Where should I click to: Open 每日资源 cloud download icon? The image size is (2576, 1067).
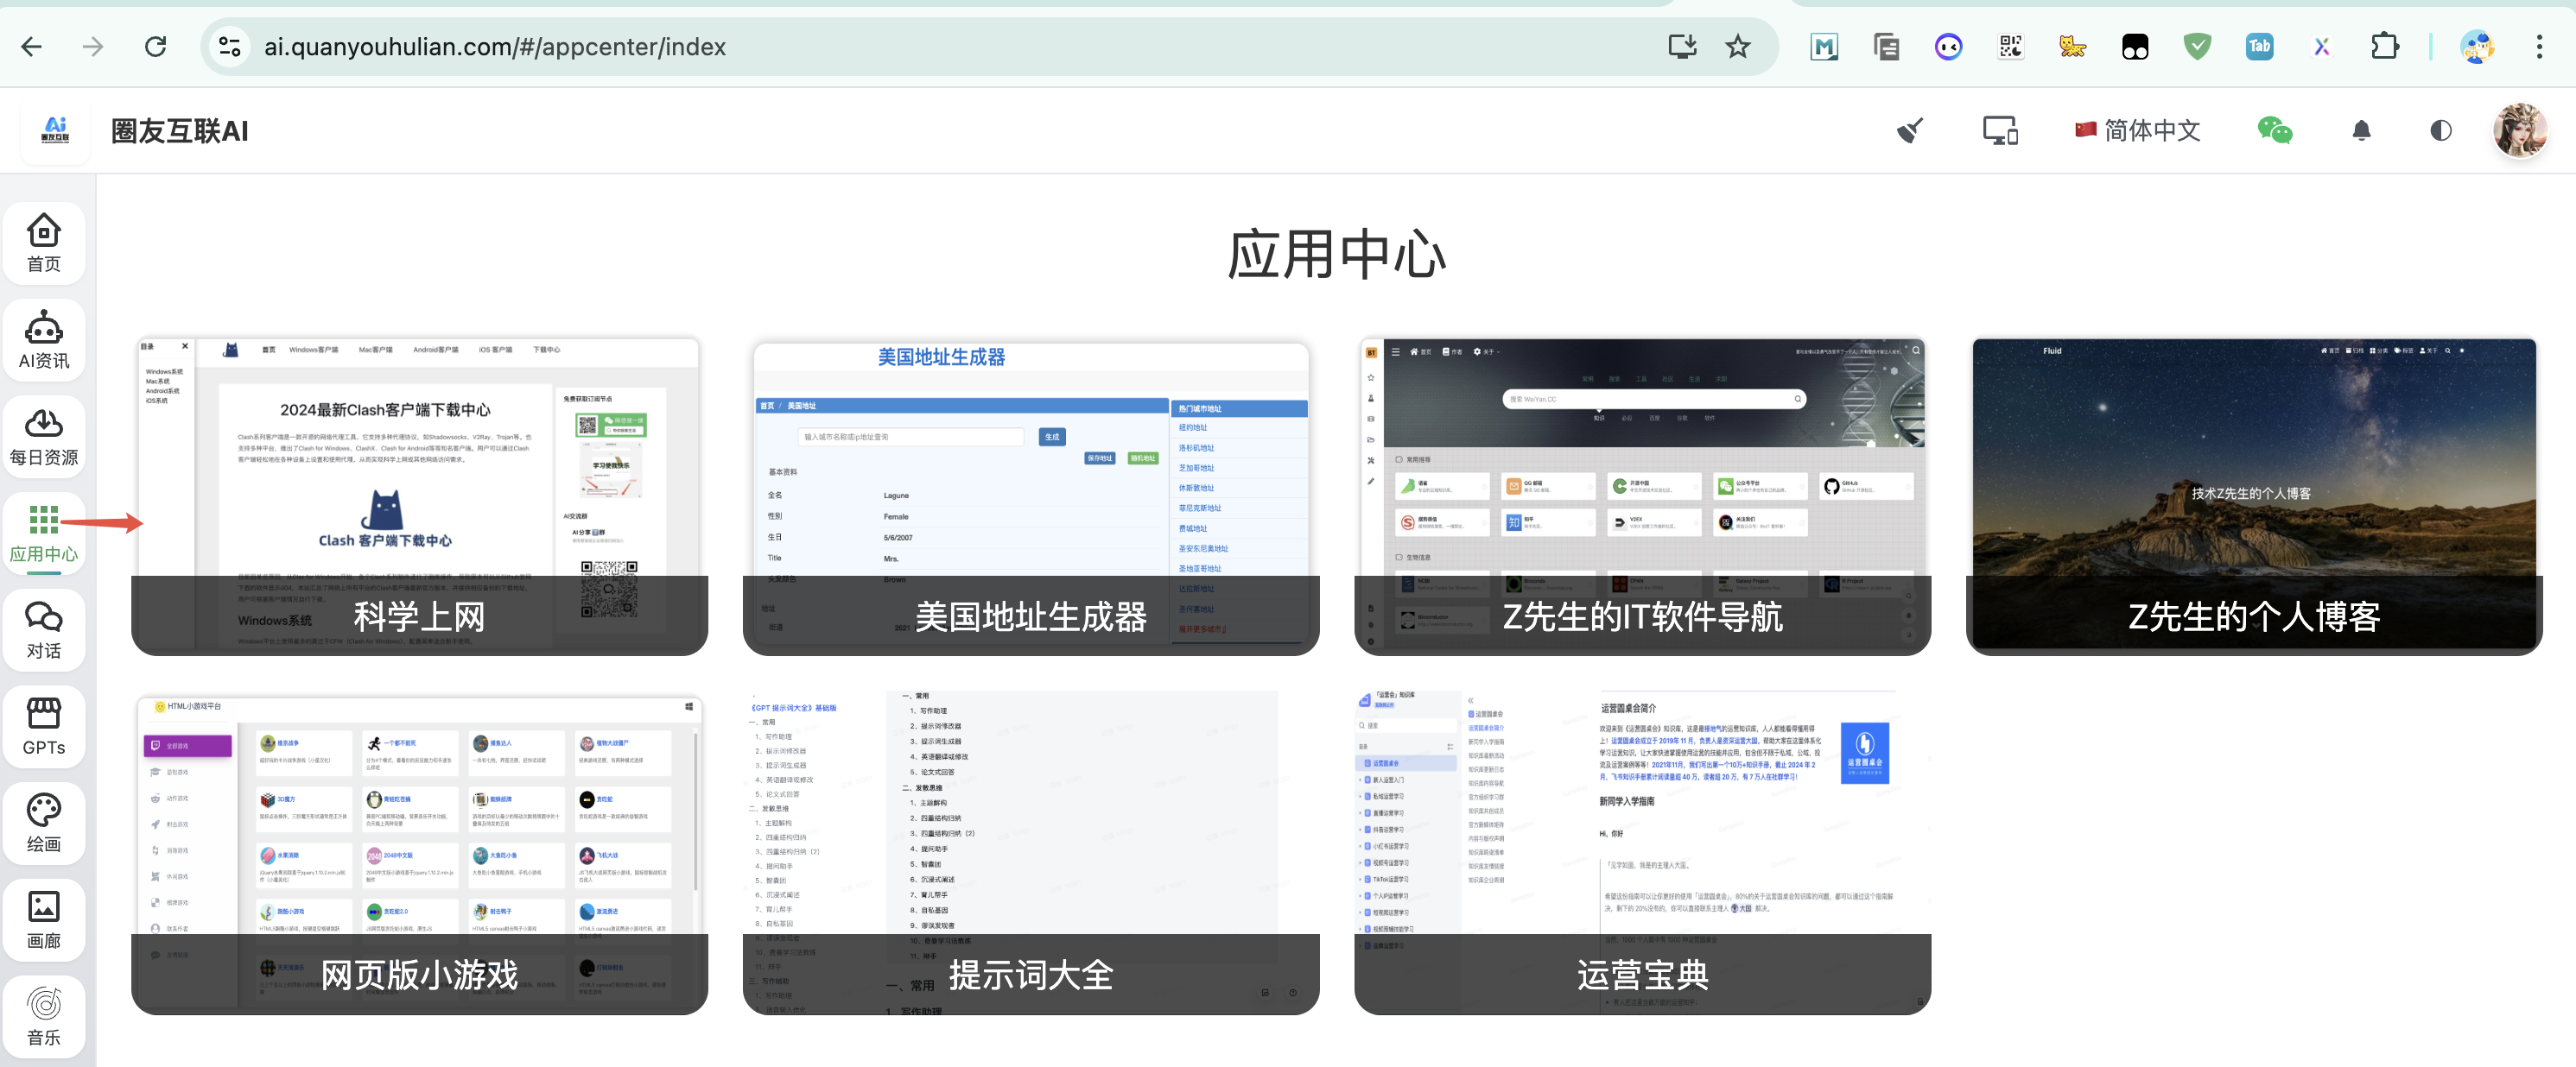tap(43, 436)
